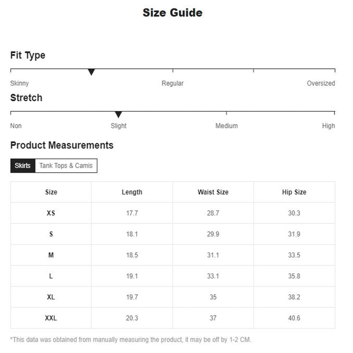Click the Skinny fit type label
Screen dimensions: 353x353
coord(19,83)
